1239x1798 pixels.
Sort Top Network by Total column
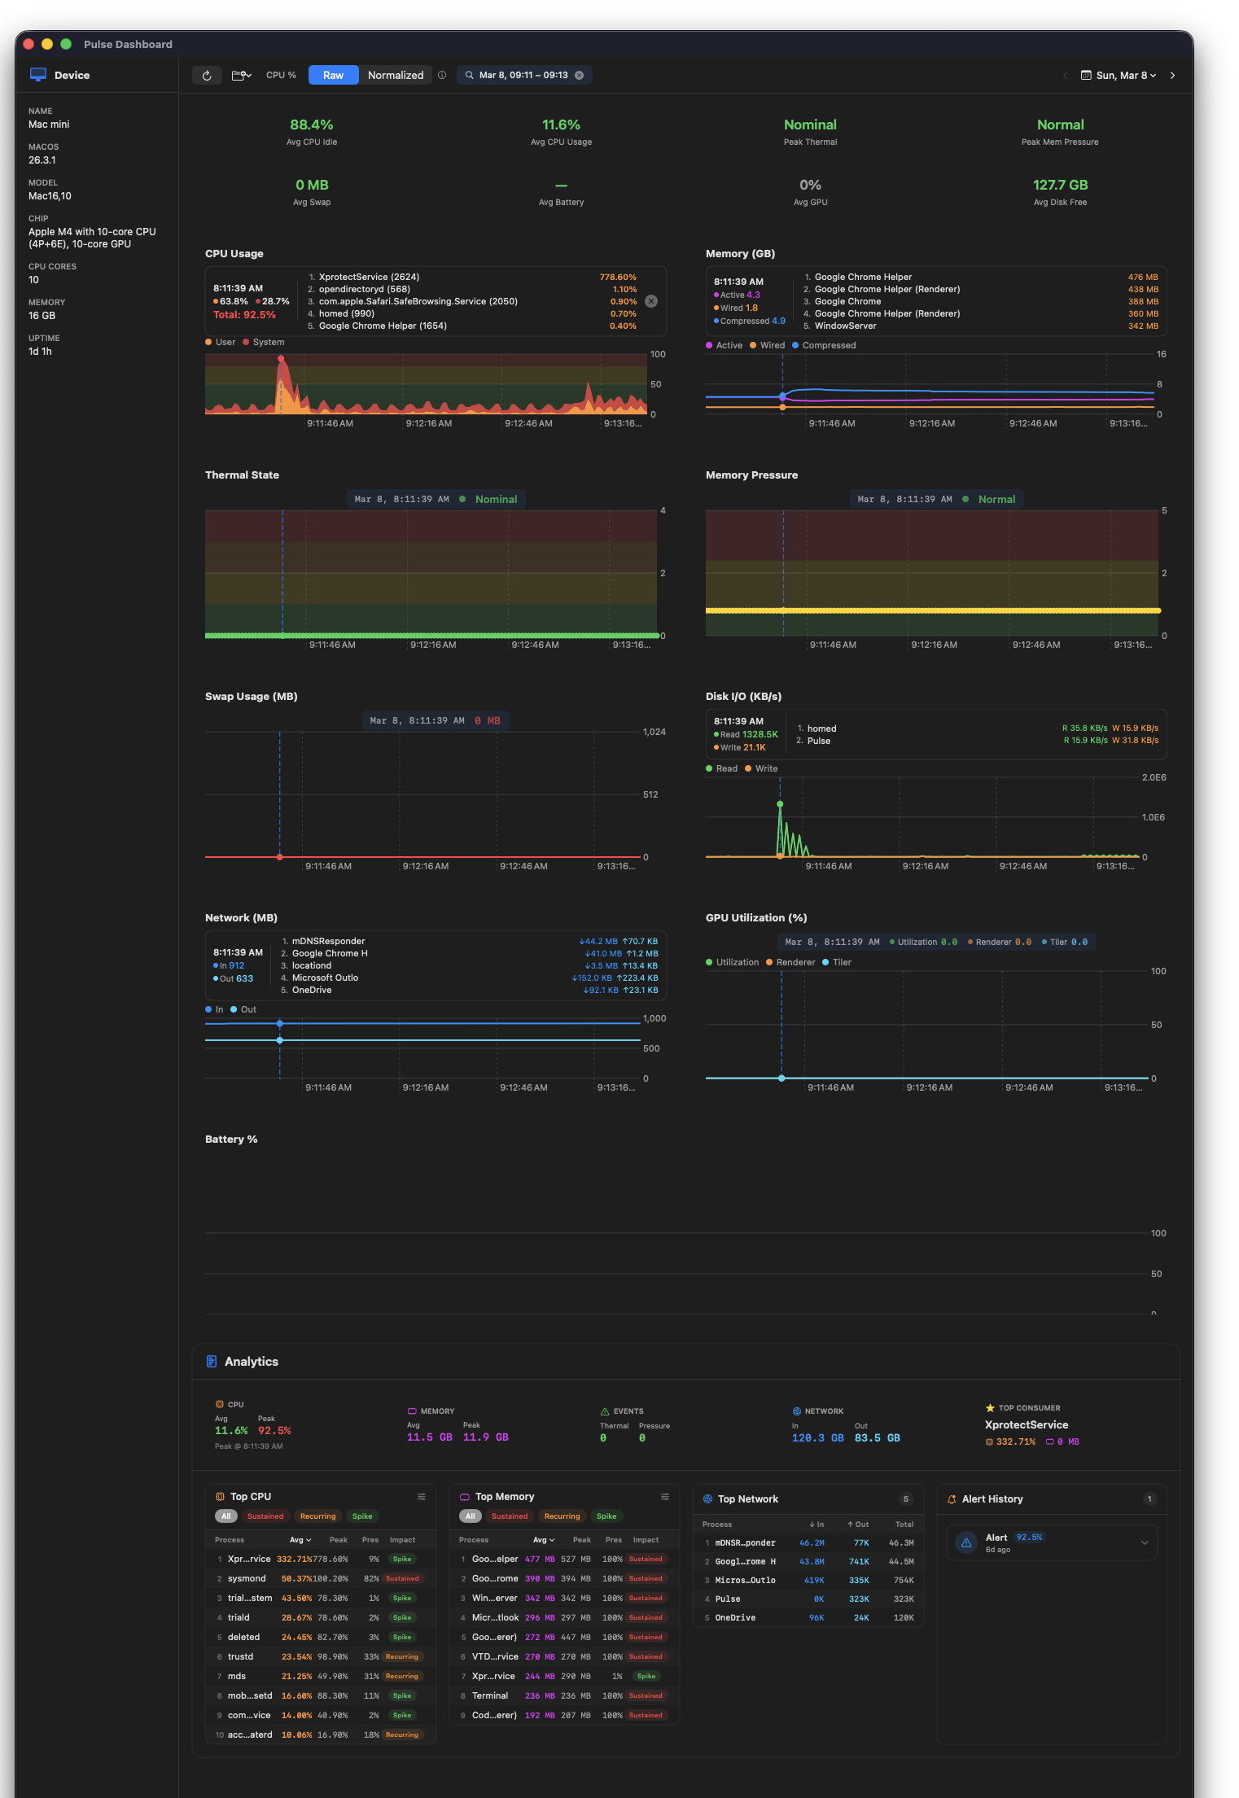[x=904, y=1524]
